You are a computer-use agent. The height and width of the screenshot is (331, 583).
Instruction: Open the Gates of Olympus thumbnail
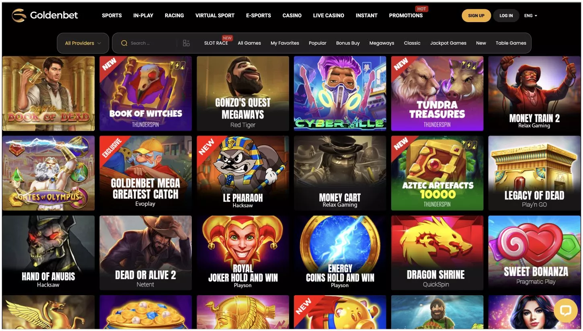(x=48, y=173)
